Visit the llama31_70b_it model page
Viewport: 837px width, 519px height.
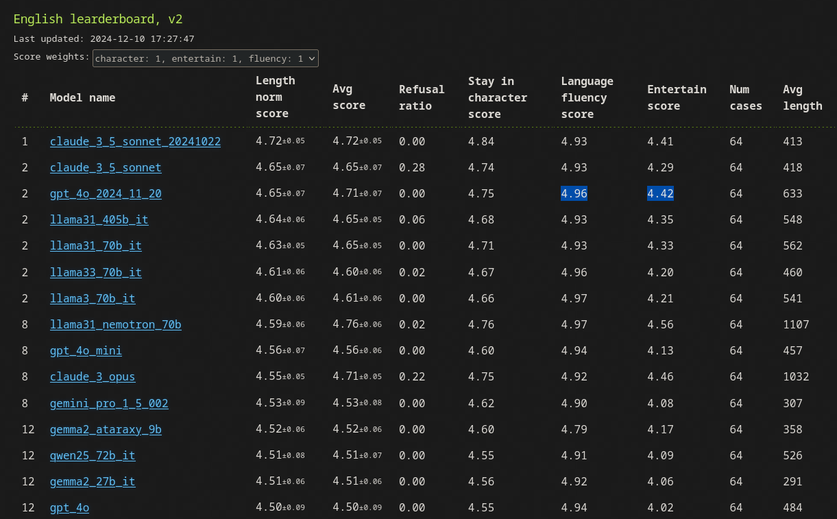pyautogui.click(x=96, y=245)
